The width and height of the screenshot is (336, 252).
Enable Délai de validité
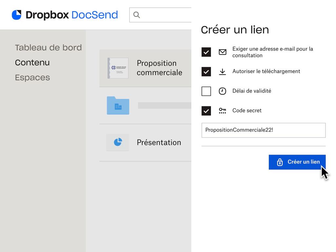206,91
